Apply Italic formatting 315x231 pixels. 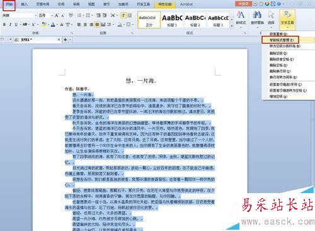tap(10, 25)
